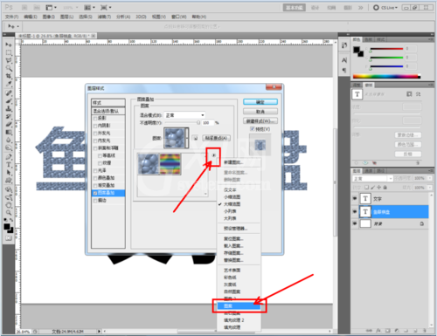Uncheck the 图案叠加 (Pattern Overlay) style
The height and width of the screenshot is (336, 437).
95,193
